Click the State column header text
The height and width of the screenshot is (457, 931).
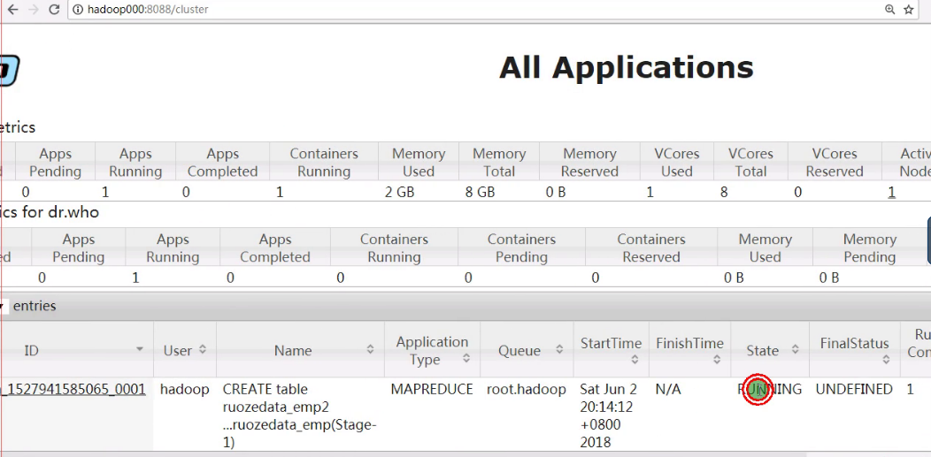pos(762,350)
